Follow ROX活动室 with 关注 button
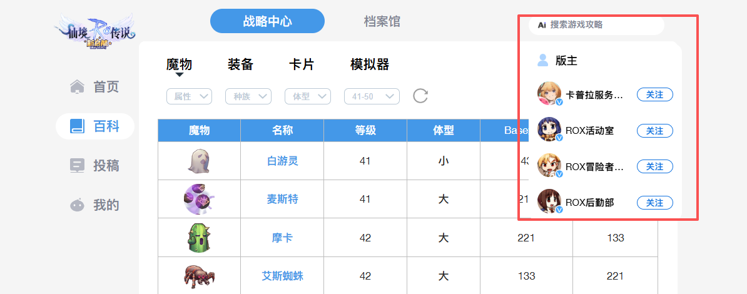747x294 pixels. click(x=655, y=131)
